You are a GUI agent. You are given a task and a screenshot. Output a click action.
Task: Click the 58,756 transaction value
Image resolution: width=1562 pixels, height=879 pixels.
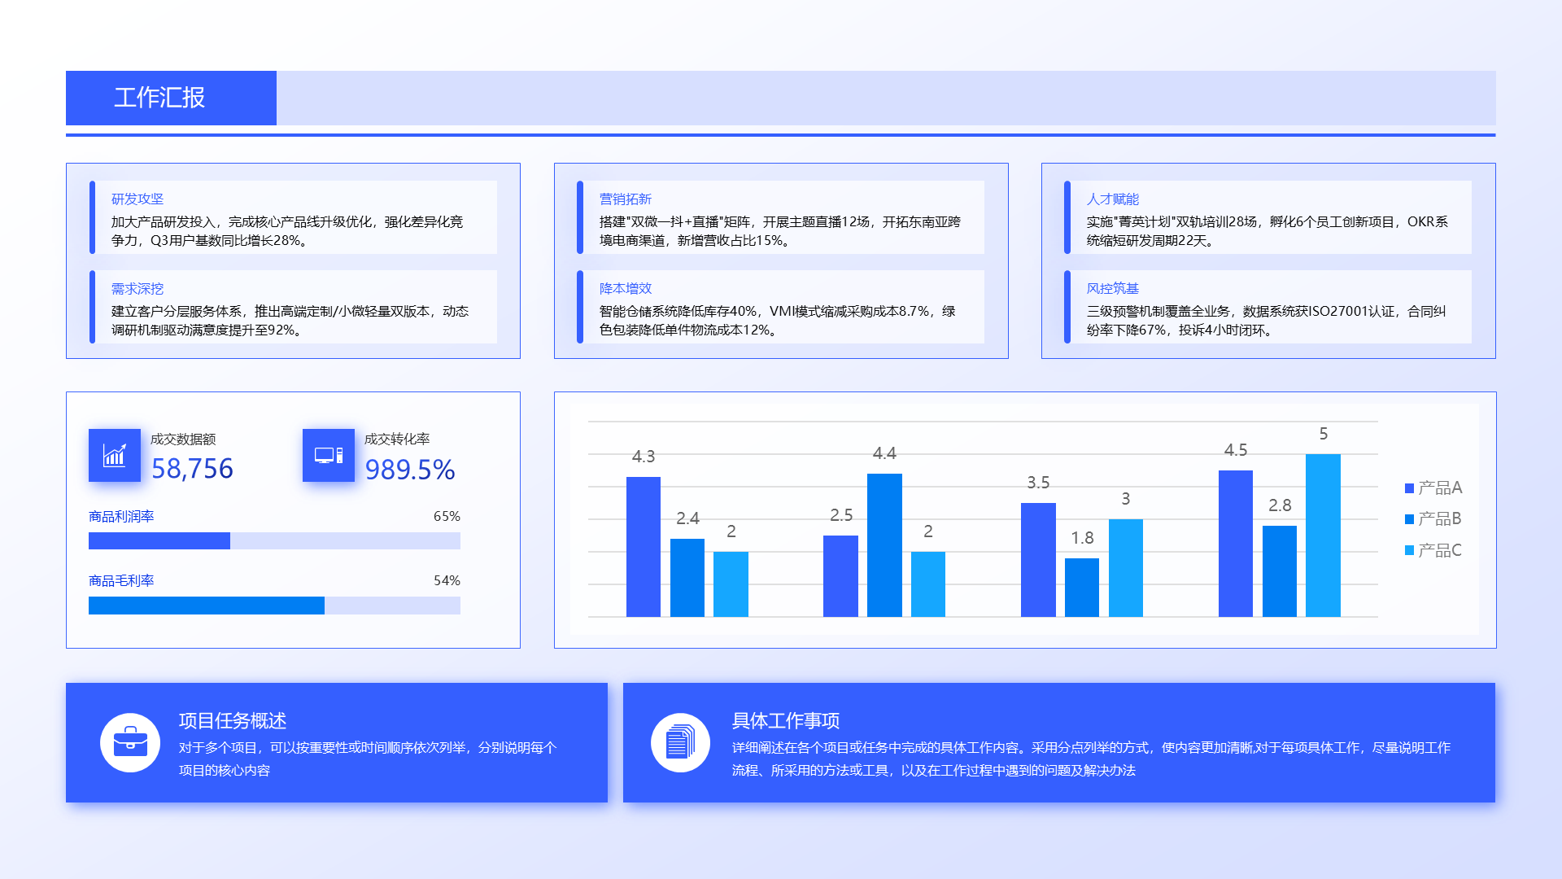point(192,469)
